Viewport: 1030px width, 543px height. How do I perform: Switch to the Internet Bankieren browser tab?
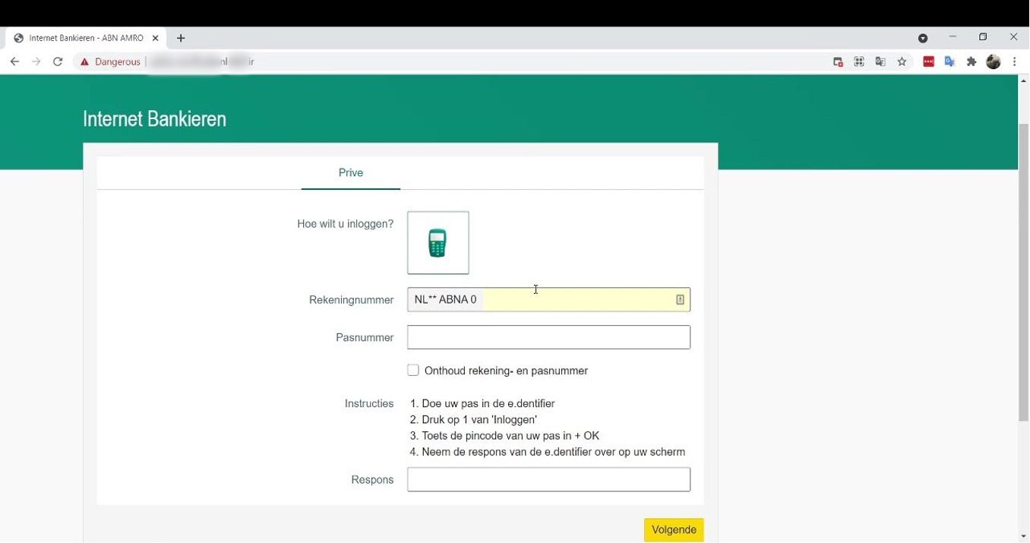click(87, 38)
